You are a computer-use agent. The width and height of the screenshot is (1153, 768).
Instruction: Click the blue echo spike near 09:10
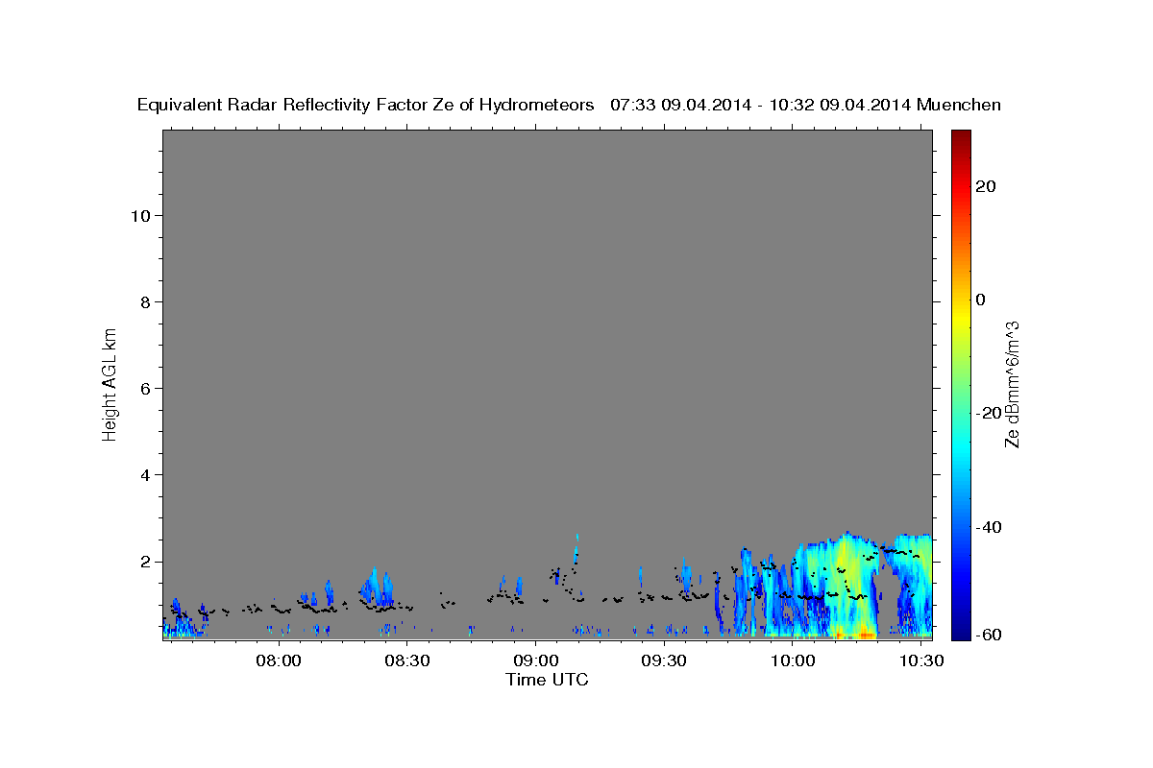(576, 550)
